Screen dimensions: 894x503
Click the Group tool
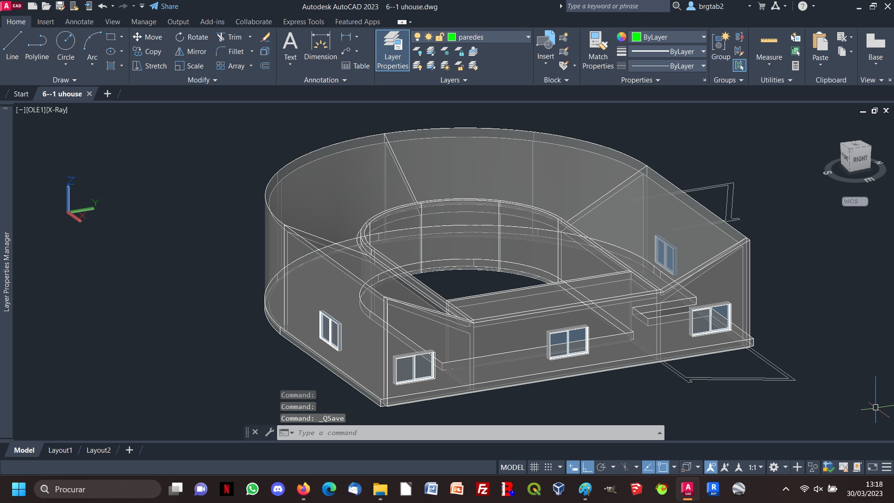click(720, 47)
